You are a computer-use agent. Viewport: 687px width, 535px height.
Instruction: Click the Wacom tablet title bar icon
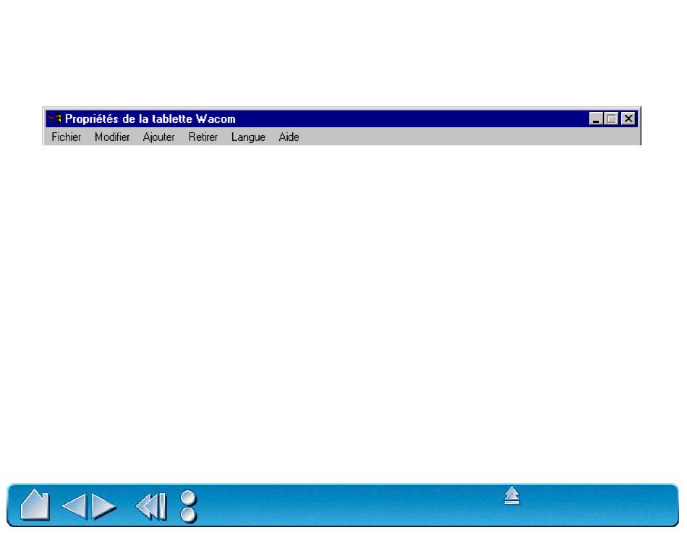(54, 119)
